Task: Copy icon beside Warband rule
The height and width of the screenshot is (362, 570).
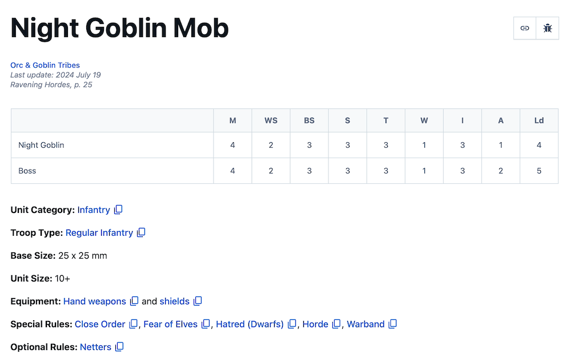Action: point(392,324)
